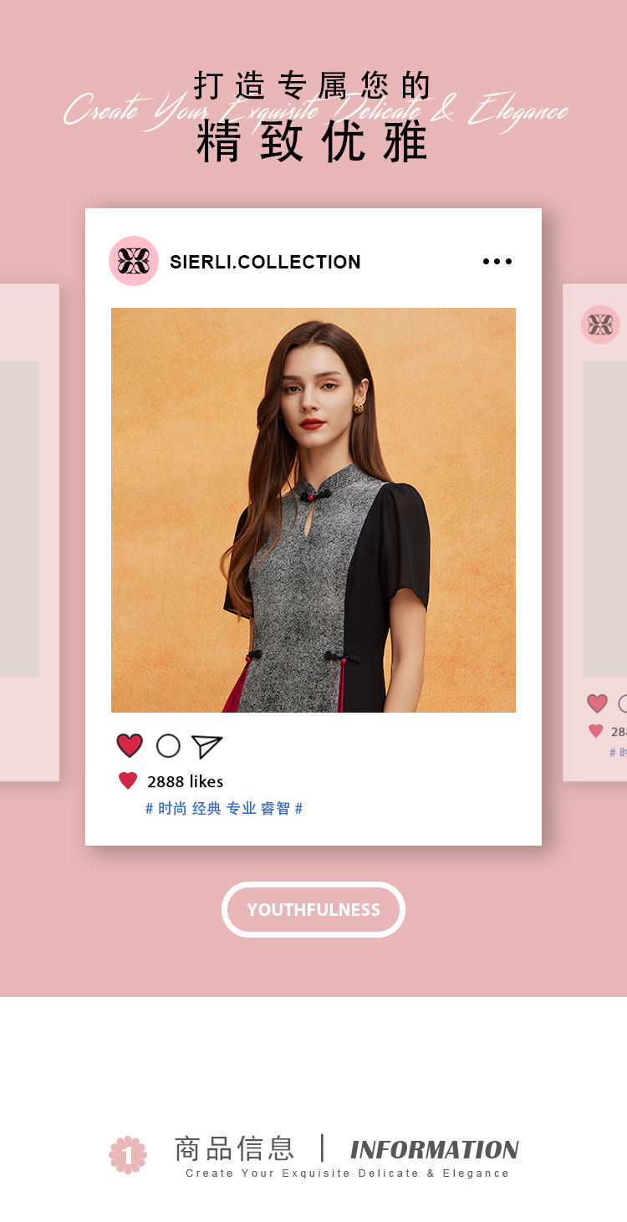Screen dimensions: 627x1222
Task: Click the small heart beside 2888 likes
Action: [x=128, y=781]
